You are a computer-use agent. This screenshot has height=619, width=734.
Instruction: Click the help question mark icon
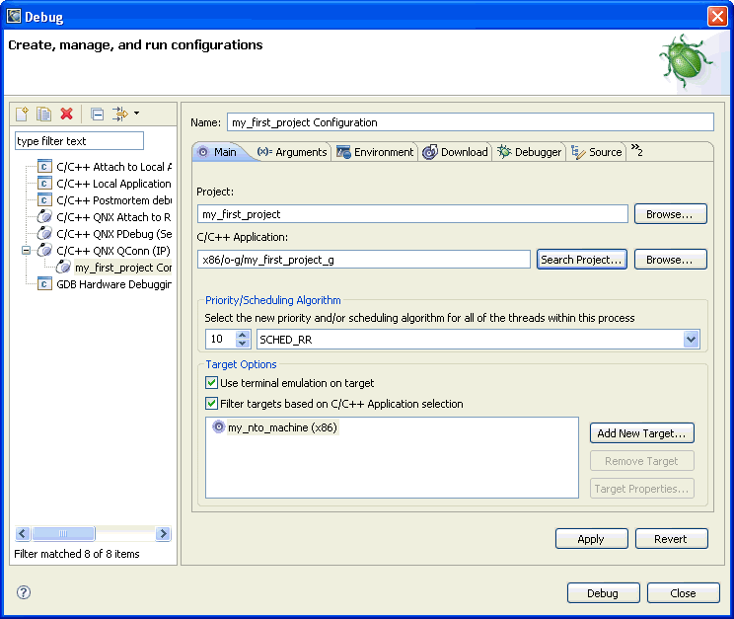point(24,592)
